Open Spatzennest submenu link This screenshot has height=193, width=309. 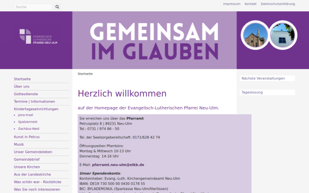point(28,122)
